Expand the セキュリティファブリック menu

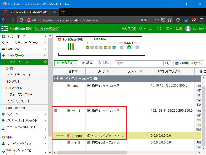point(24,43)
